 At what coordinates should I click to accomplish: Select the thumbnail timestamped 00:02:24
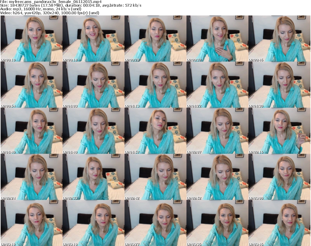31,177
